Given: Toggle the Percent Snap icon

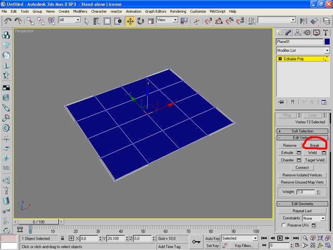Looking at the screenshot, I should coord(229,21).
